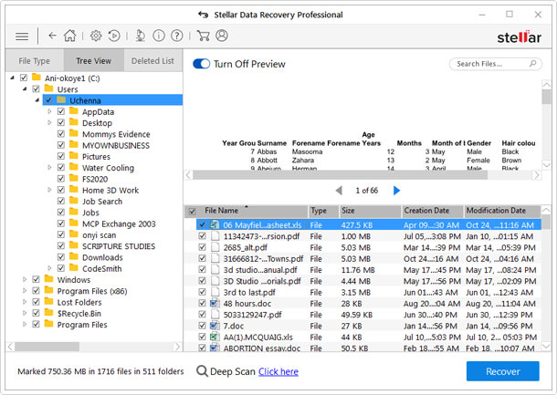Expand the Water Cooling folder
Viewport: 557px width, 395px height.
click(49, 167)
